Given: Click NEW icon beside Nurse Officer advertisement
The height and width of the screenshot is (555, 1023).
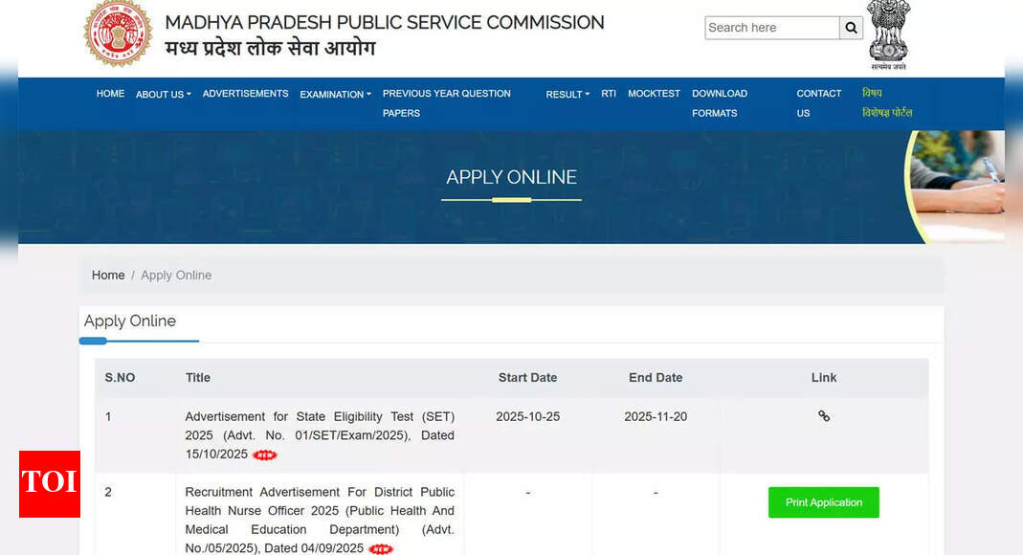Looking at the screenshot, I should coord(380,549).
